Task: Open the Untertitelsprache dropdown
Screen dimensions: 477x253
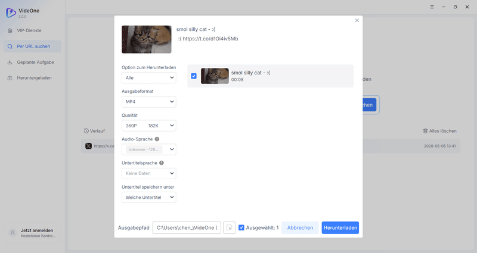Action: pos(148,173)
